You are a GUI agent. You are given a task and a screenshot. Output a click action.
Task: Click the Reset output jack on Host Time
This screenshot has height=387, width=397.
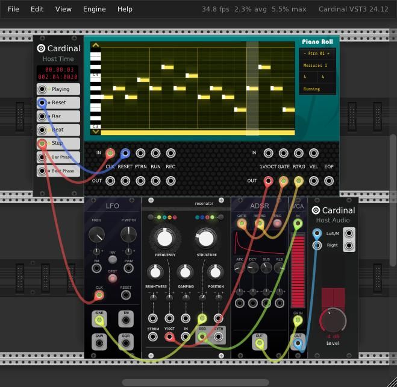[42, 102]
